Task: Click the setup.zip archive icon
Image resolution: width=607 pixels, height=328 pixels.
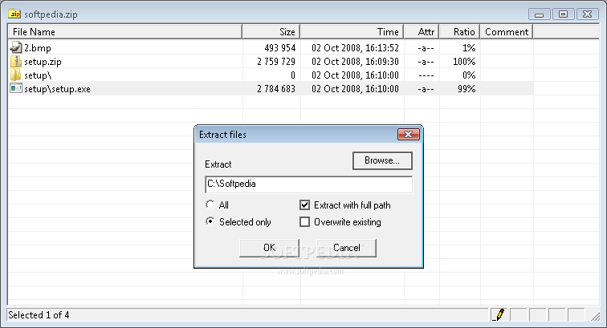Action: tap(15, 62)
